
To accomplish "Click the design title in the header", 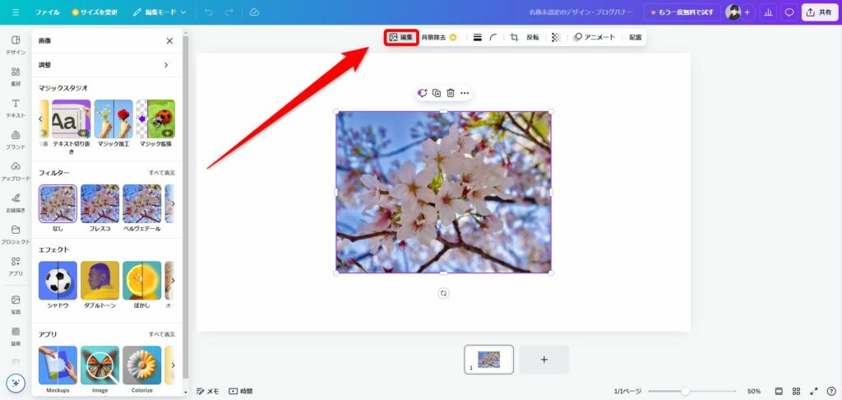I will 581,12.
